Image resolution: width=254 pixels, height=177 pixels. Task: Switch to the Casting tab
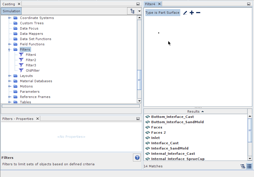click(x=9, y=4)
